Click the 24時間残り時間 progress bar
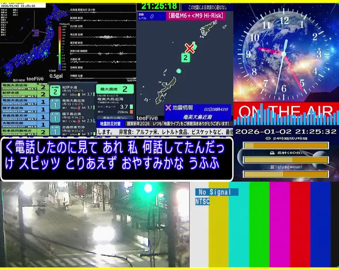Viewport: 339px width, 270px height. point(286,145)
